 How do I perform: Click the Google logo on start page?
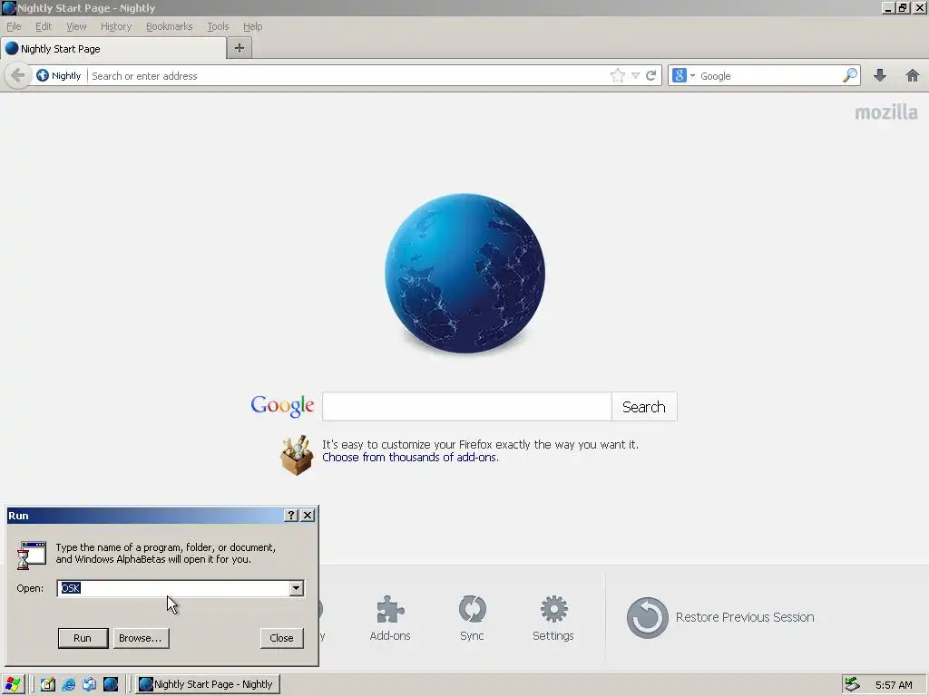pyautogui.click(x=283, y=406)
